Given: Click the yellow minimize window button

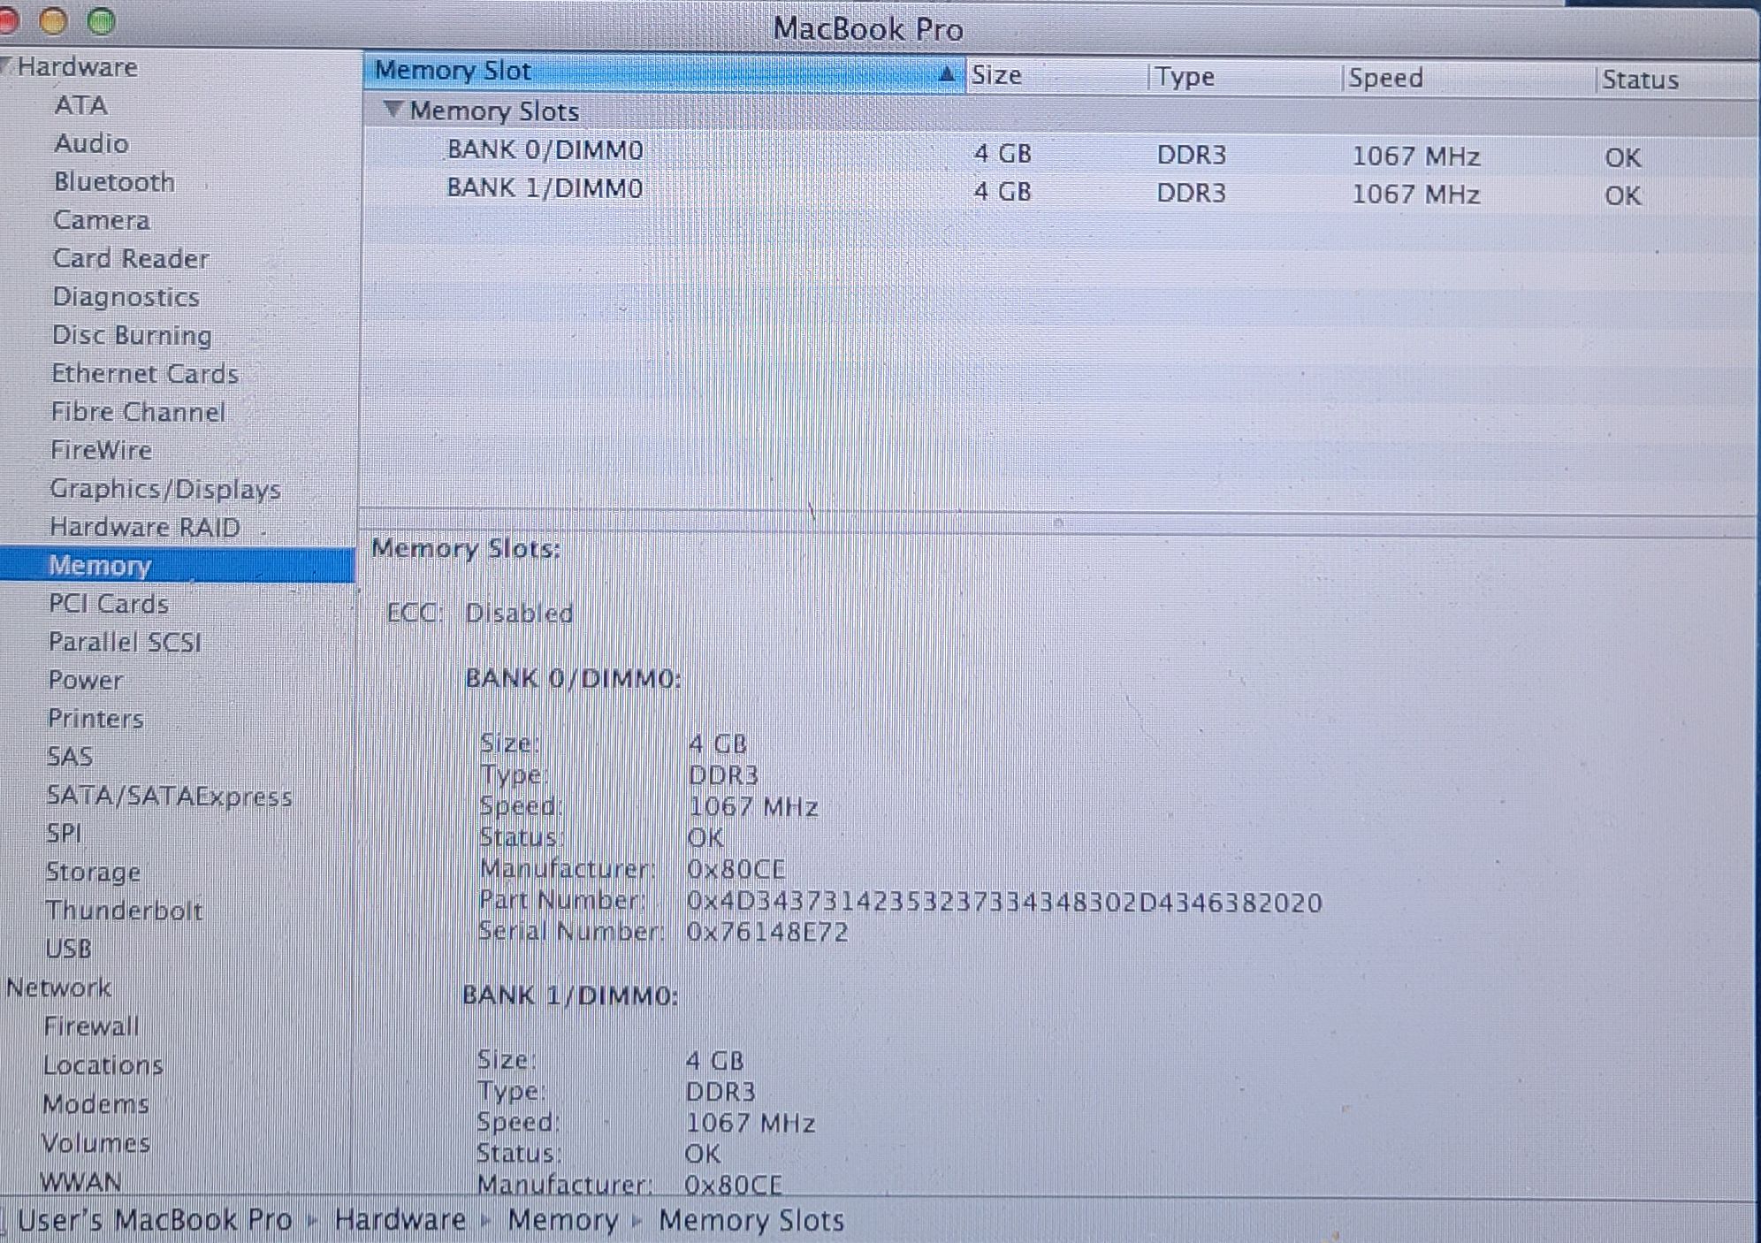Looking at the screenshot, I should pos(53,21).
